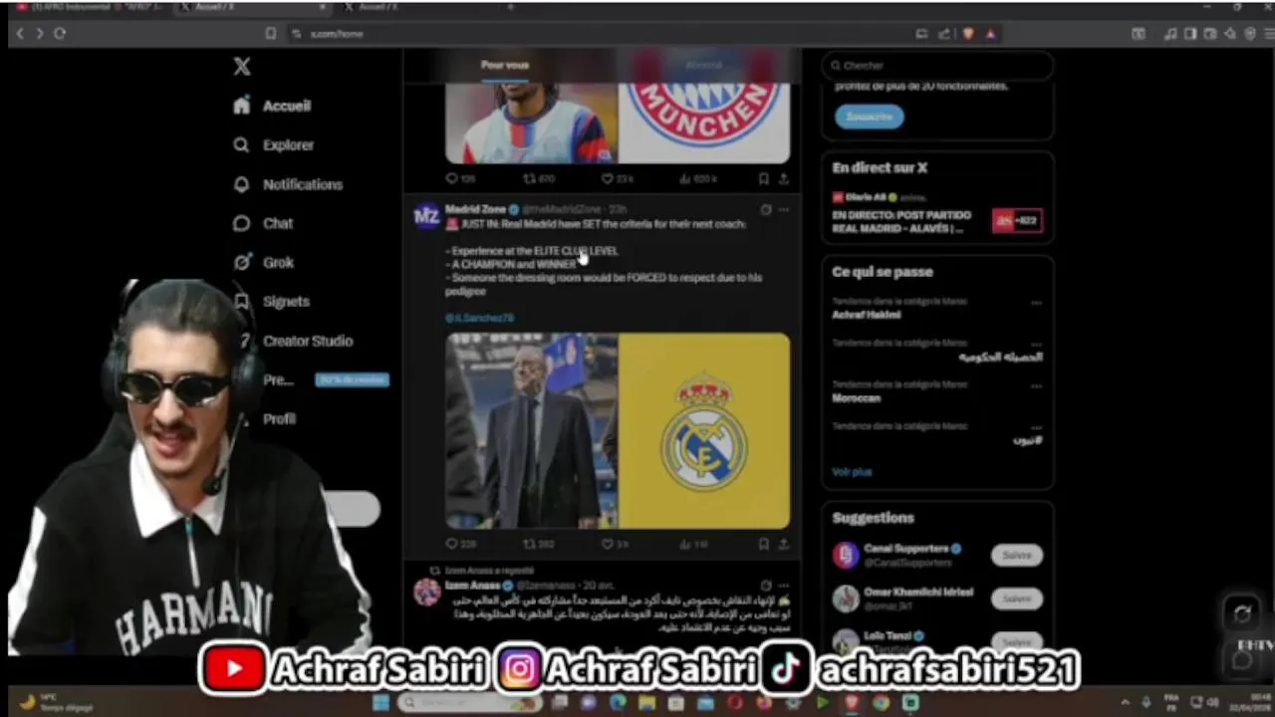Open Accueil home in sidebar
This screenshot has height=717, width=1275.
(272, 106)
